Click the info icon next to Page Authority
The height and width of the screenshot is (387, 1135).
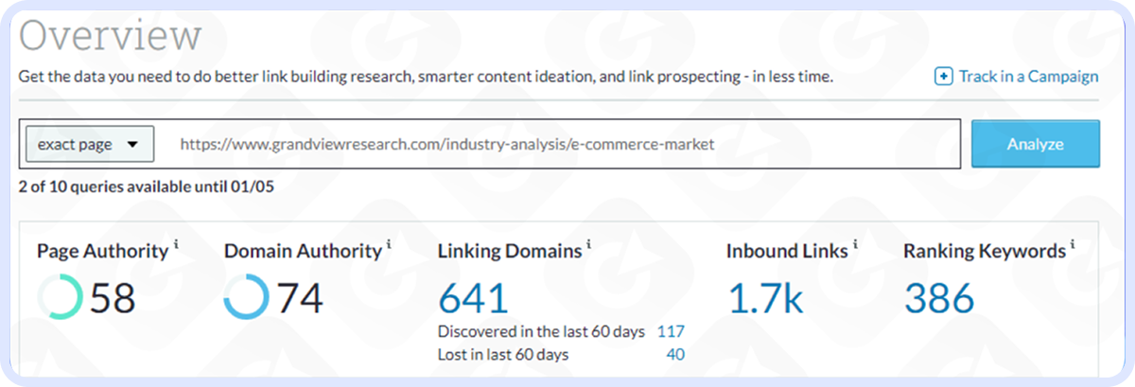[x=176, y=246]
